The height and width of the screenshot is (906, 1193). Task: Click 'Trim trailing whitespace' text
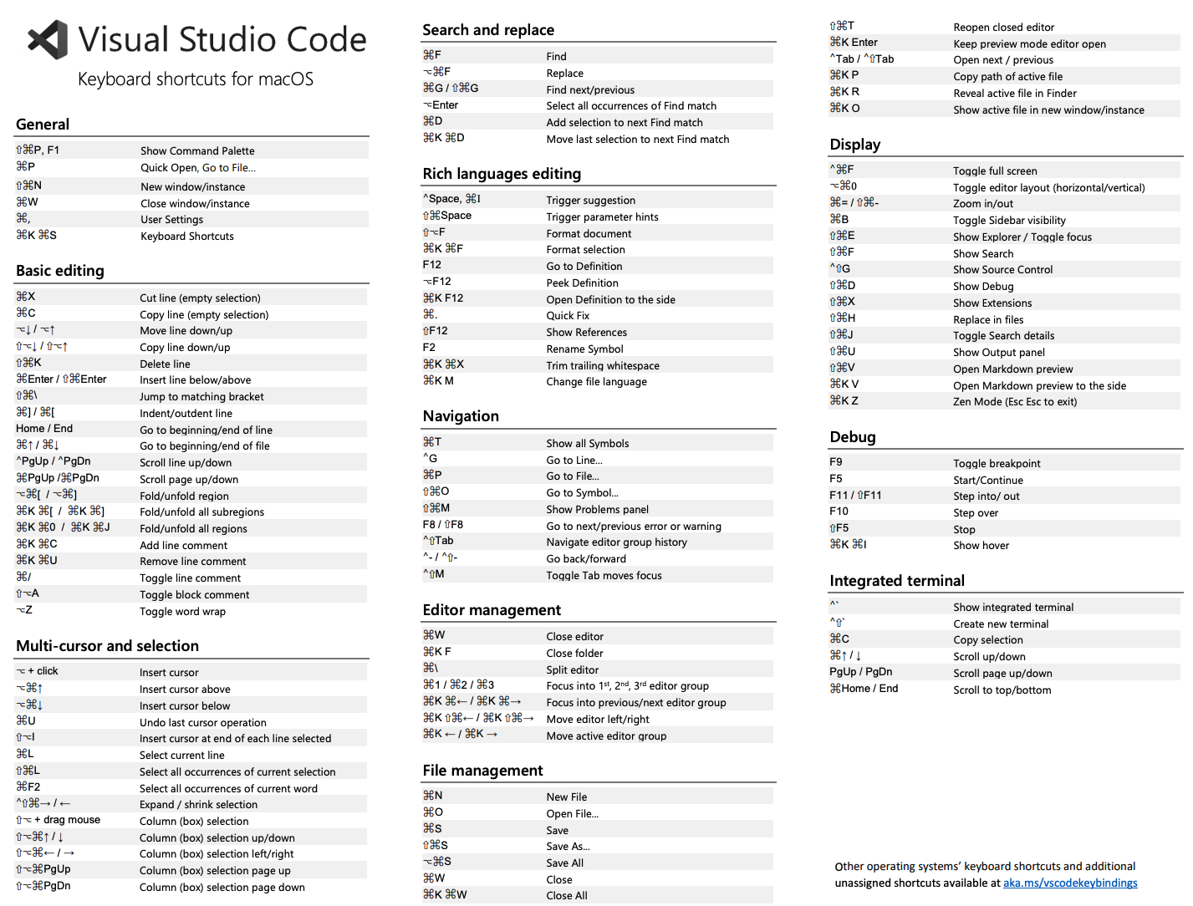tap(603, 366)
